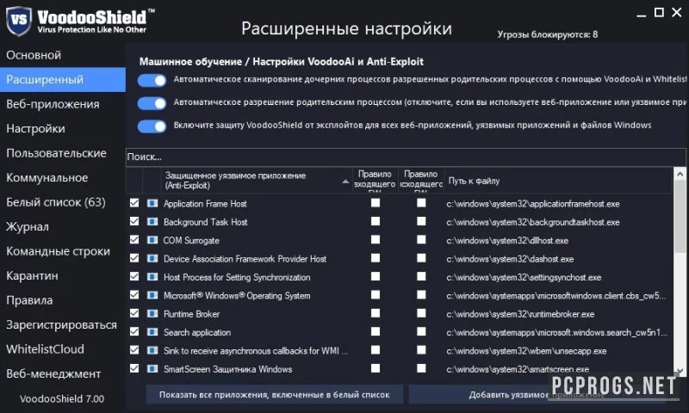The width and height of the screenshot is (689, 413).
Task: Select the Расширенный section
Action: tap(63, 79)
